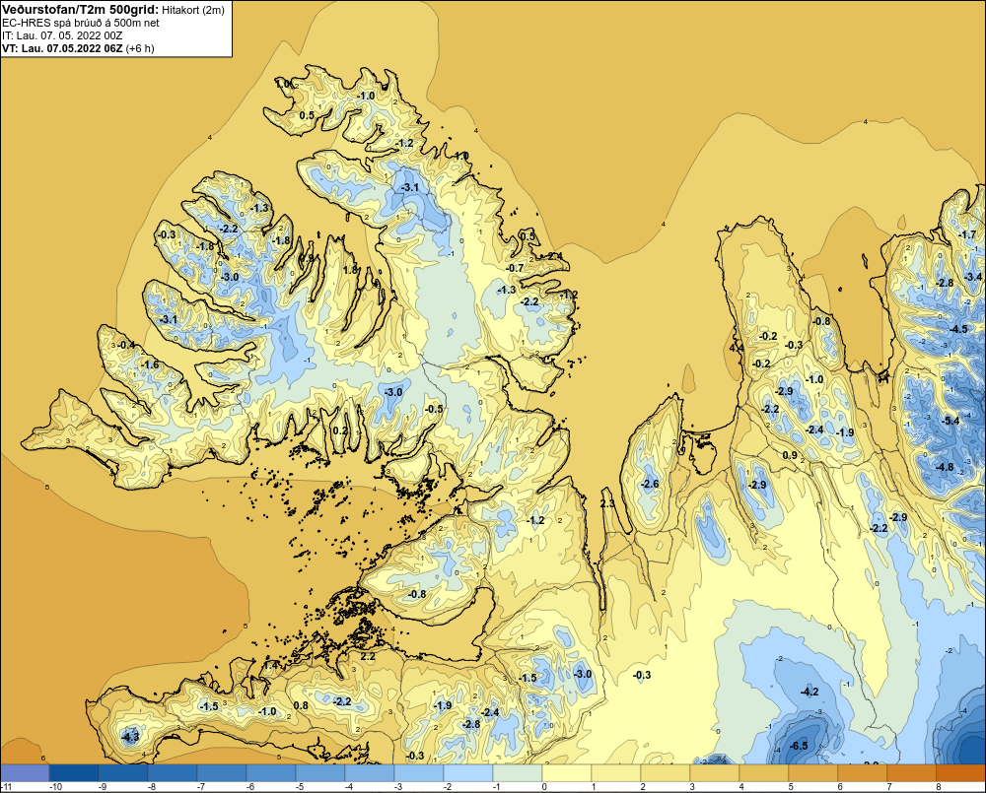Viewport: 986px width, 793px height.
Task: Click the legend swatch between 1 and 2
Action: click(x=616, y=773)
